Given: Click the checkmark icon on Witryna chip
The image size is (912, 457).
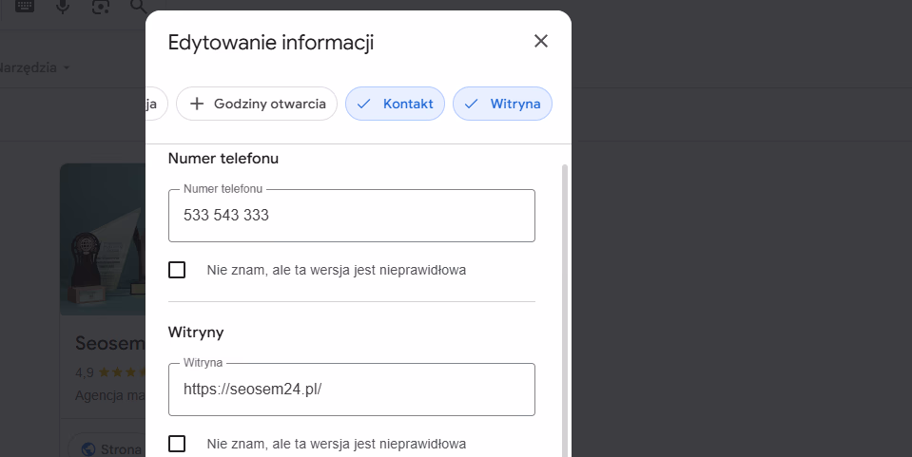Looking at the screenshot, I should [x=471, y=104].
